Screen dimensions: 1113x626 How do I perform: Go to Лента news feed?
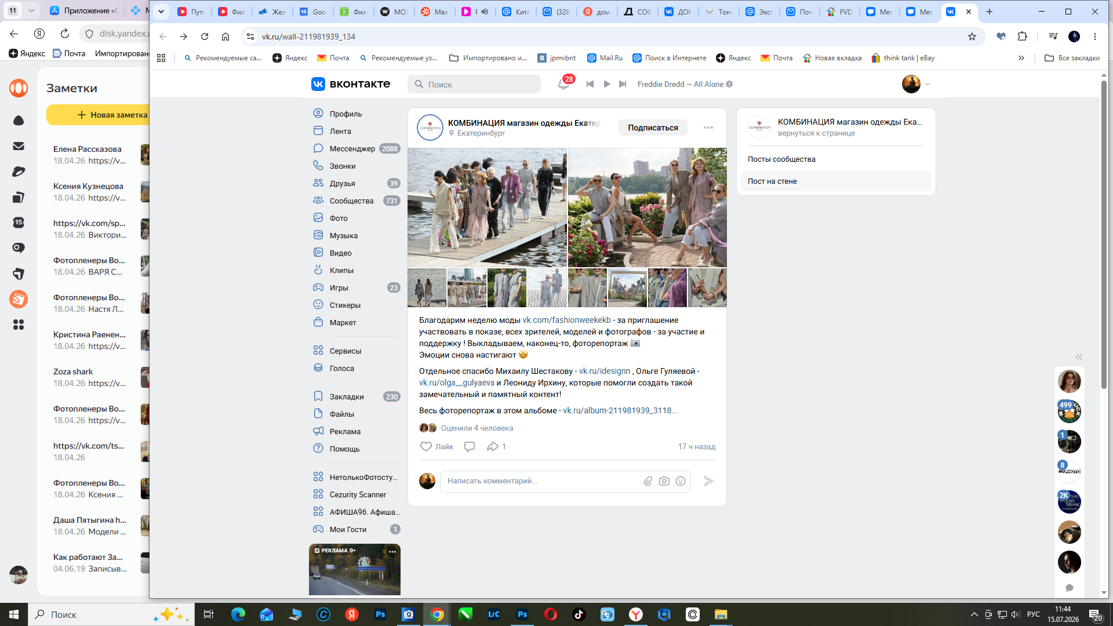pos(340,131)
